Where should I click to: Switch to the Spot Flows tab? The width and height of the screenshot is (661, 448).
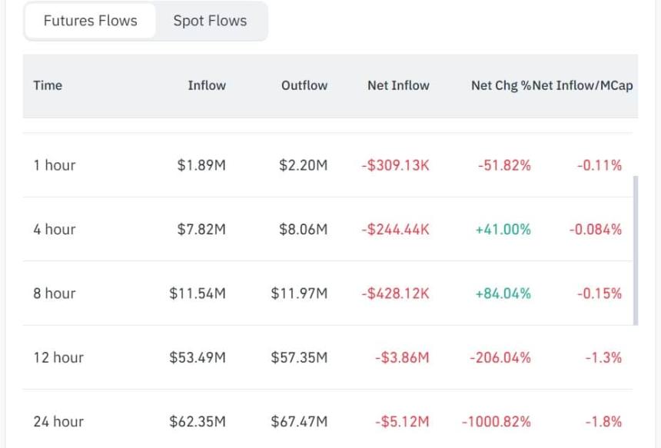[x=210, y=21]
